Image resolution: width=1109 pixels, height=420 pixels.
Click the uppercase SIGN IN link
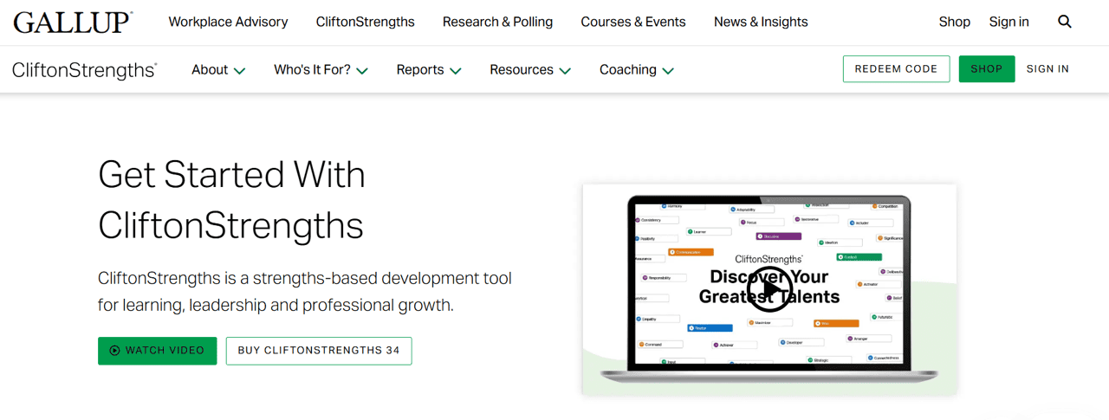point(1047,69)
